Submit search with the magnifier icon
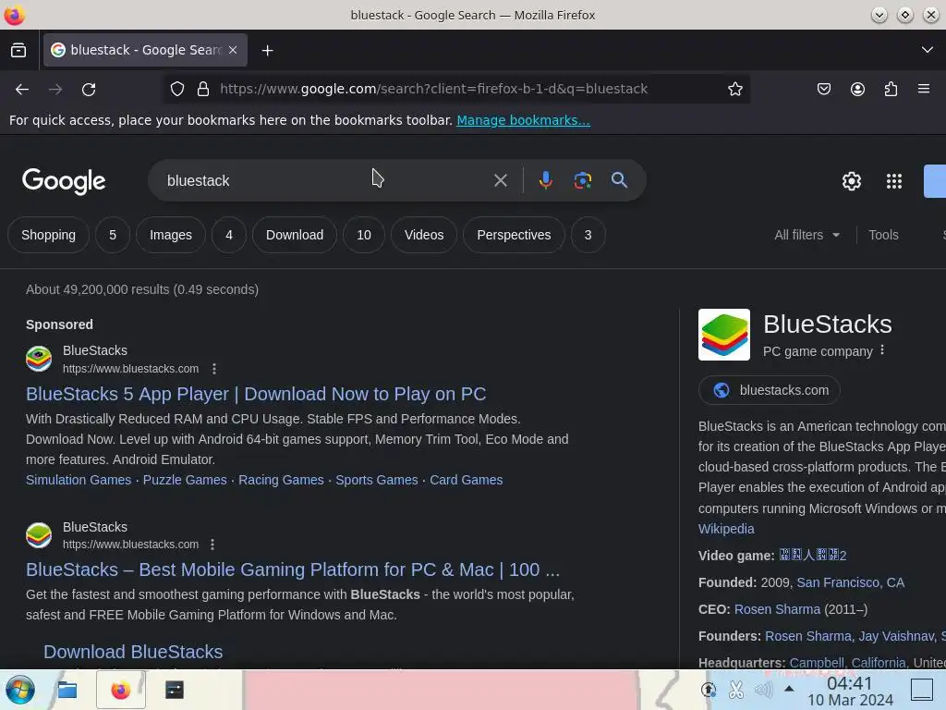This screenshot has width=946, height=710. coord(619,180)
